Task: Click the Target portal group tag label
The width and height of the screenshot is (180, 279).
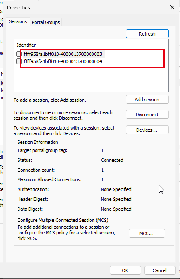Action: coord(42,150)
